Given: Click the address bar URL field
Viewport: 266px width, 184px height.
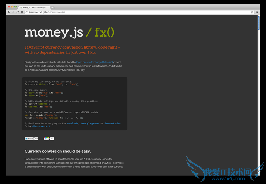Looking at the screenshot, I should [139, 12].
